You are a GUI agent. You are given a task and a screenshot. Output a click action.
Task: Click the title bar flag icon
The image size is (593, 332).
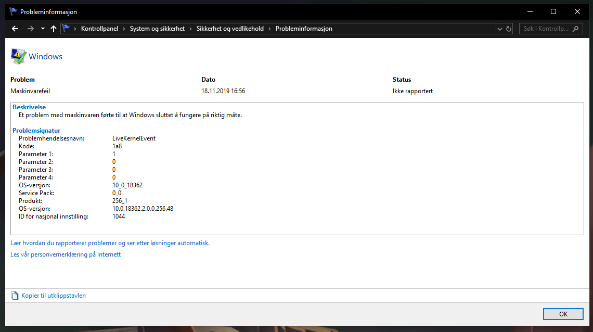coord(13,12)
